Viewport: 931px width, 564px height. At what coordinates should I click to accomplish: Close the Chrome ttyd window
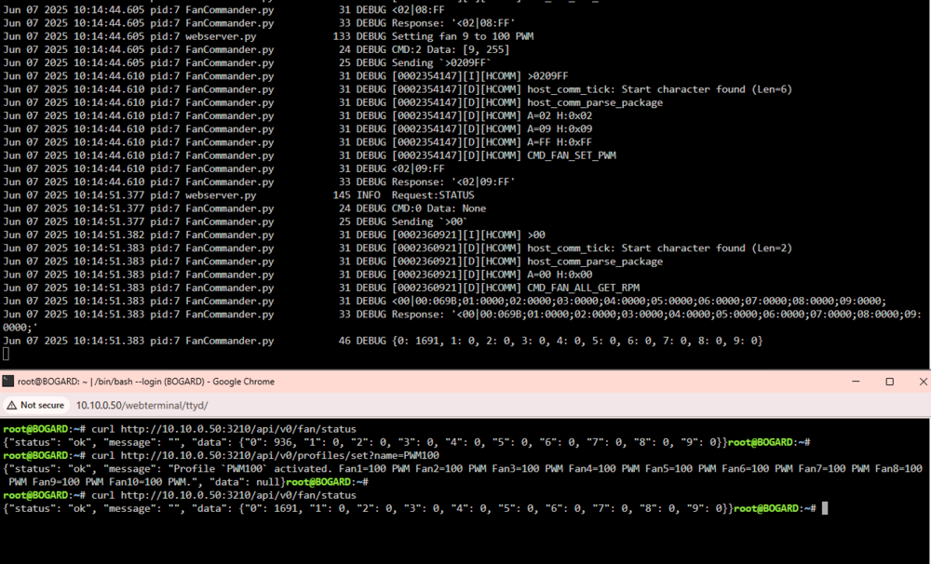(x=923, y=382)
